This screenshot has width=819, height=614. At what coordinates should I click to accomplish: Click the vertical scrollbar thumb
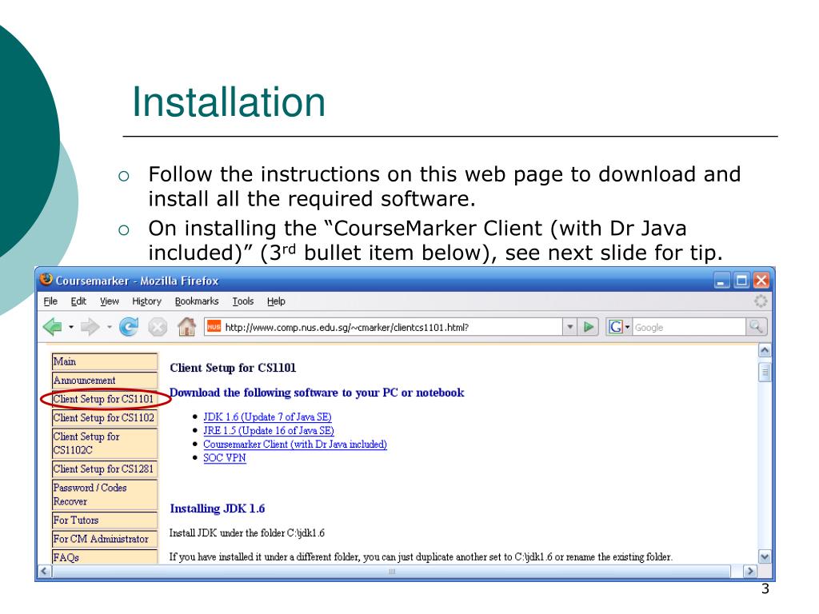pyautogui.click(x=765, y=373)
